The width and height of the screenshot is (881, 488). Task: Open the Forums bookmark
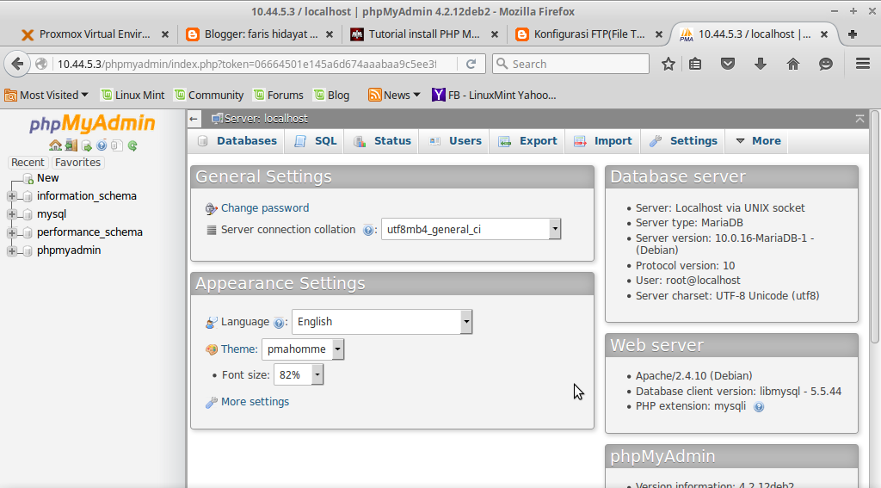point(278,95)
